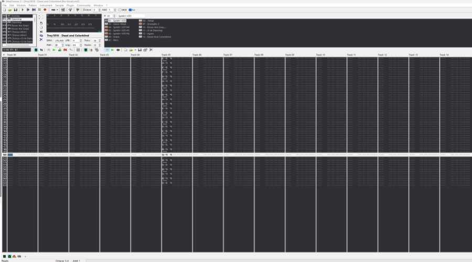This screenshot has height=262, width=472.
Task: Click the BPM value field
Action: coord(59,40)
